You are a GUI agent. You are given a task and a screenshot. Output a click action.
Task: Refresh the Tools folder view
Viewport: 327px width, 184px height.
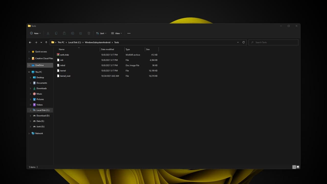pyautogui.click(x=243, y=42)
